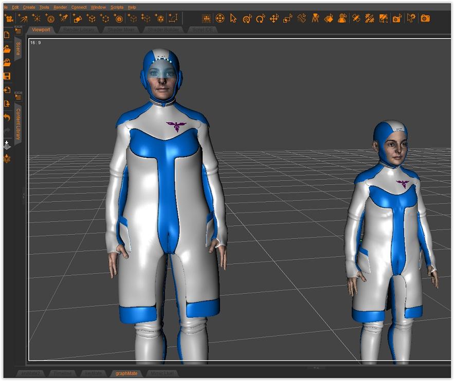The height and width of the screenshot is (381, 454).
Task: Open the Content Library side pane tab
Action: pos(18,124)
